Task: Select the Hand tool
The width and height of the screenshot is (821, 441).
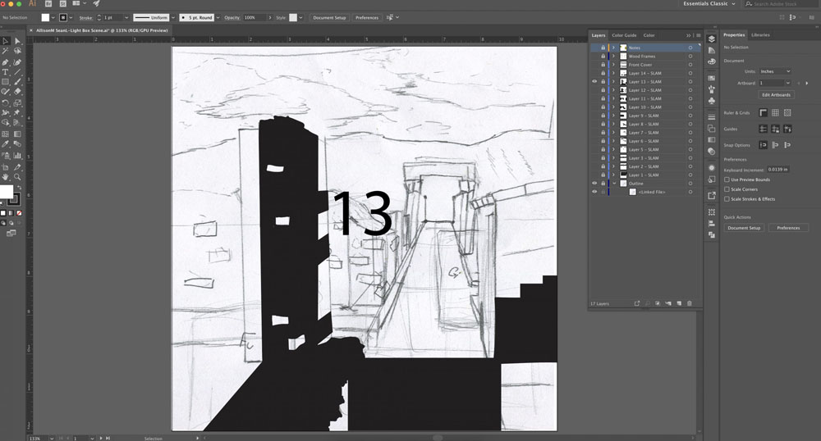Action: (5, 177)
